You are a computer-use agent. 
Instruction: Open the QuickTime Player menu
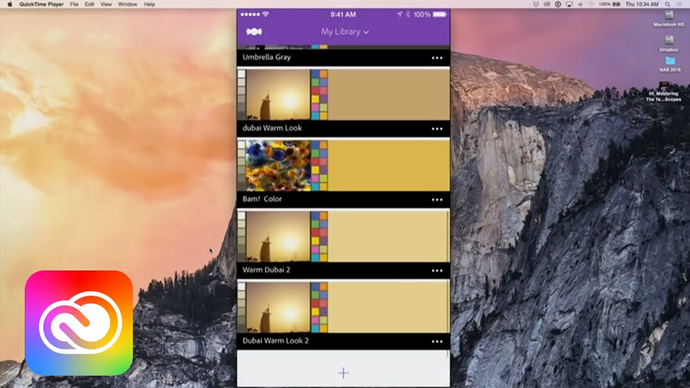pyautogui.click(x=41, y=4)
